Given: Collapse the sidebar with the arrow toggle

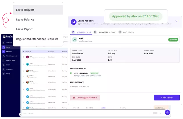Looking at the screenshot, I should [20, 115].
